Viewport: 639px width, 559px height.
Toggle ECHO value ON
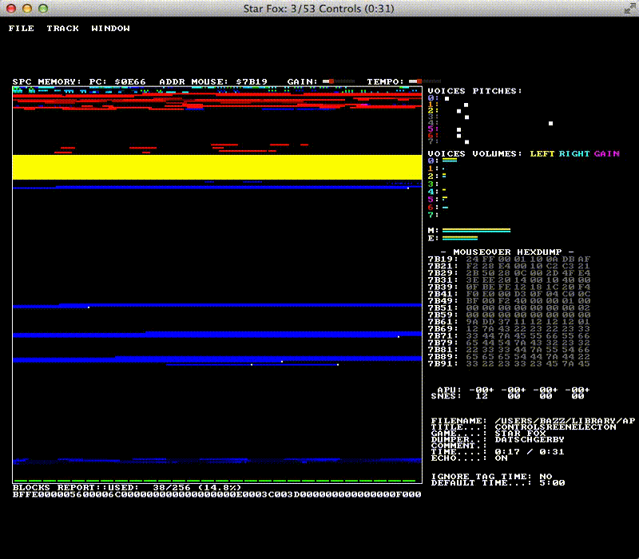pyautogui.click(x=501, y=458)
